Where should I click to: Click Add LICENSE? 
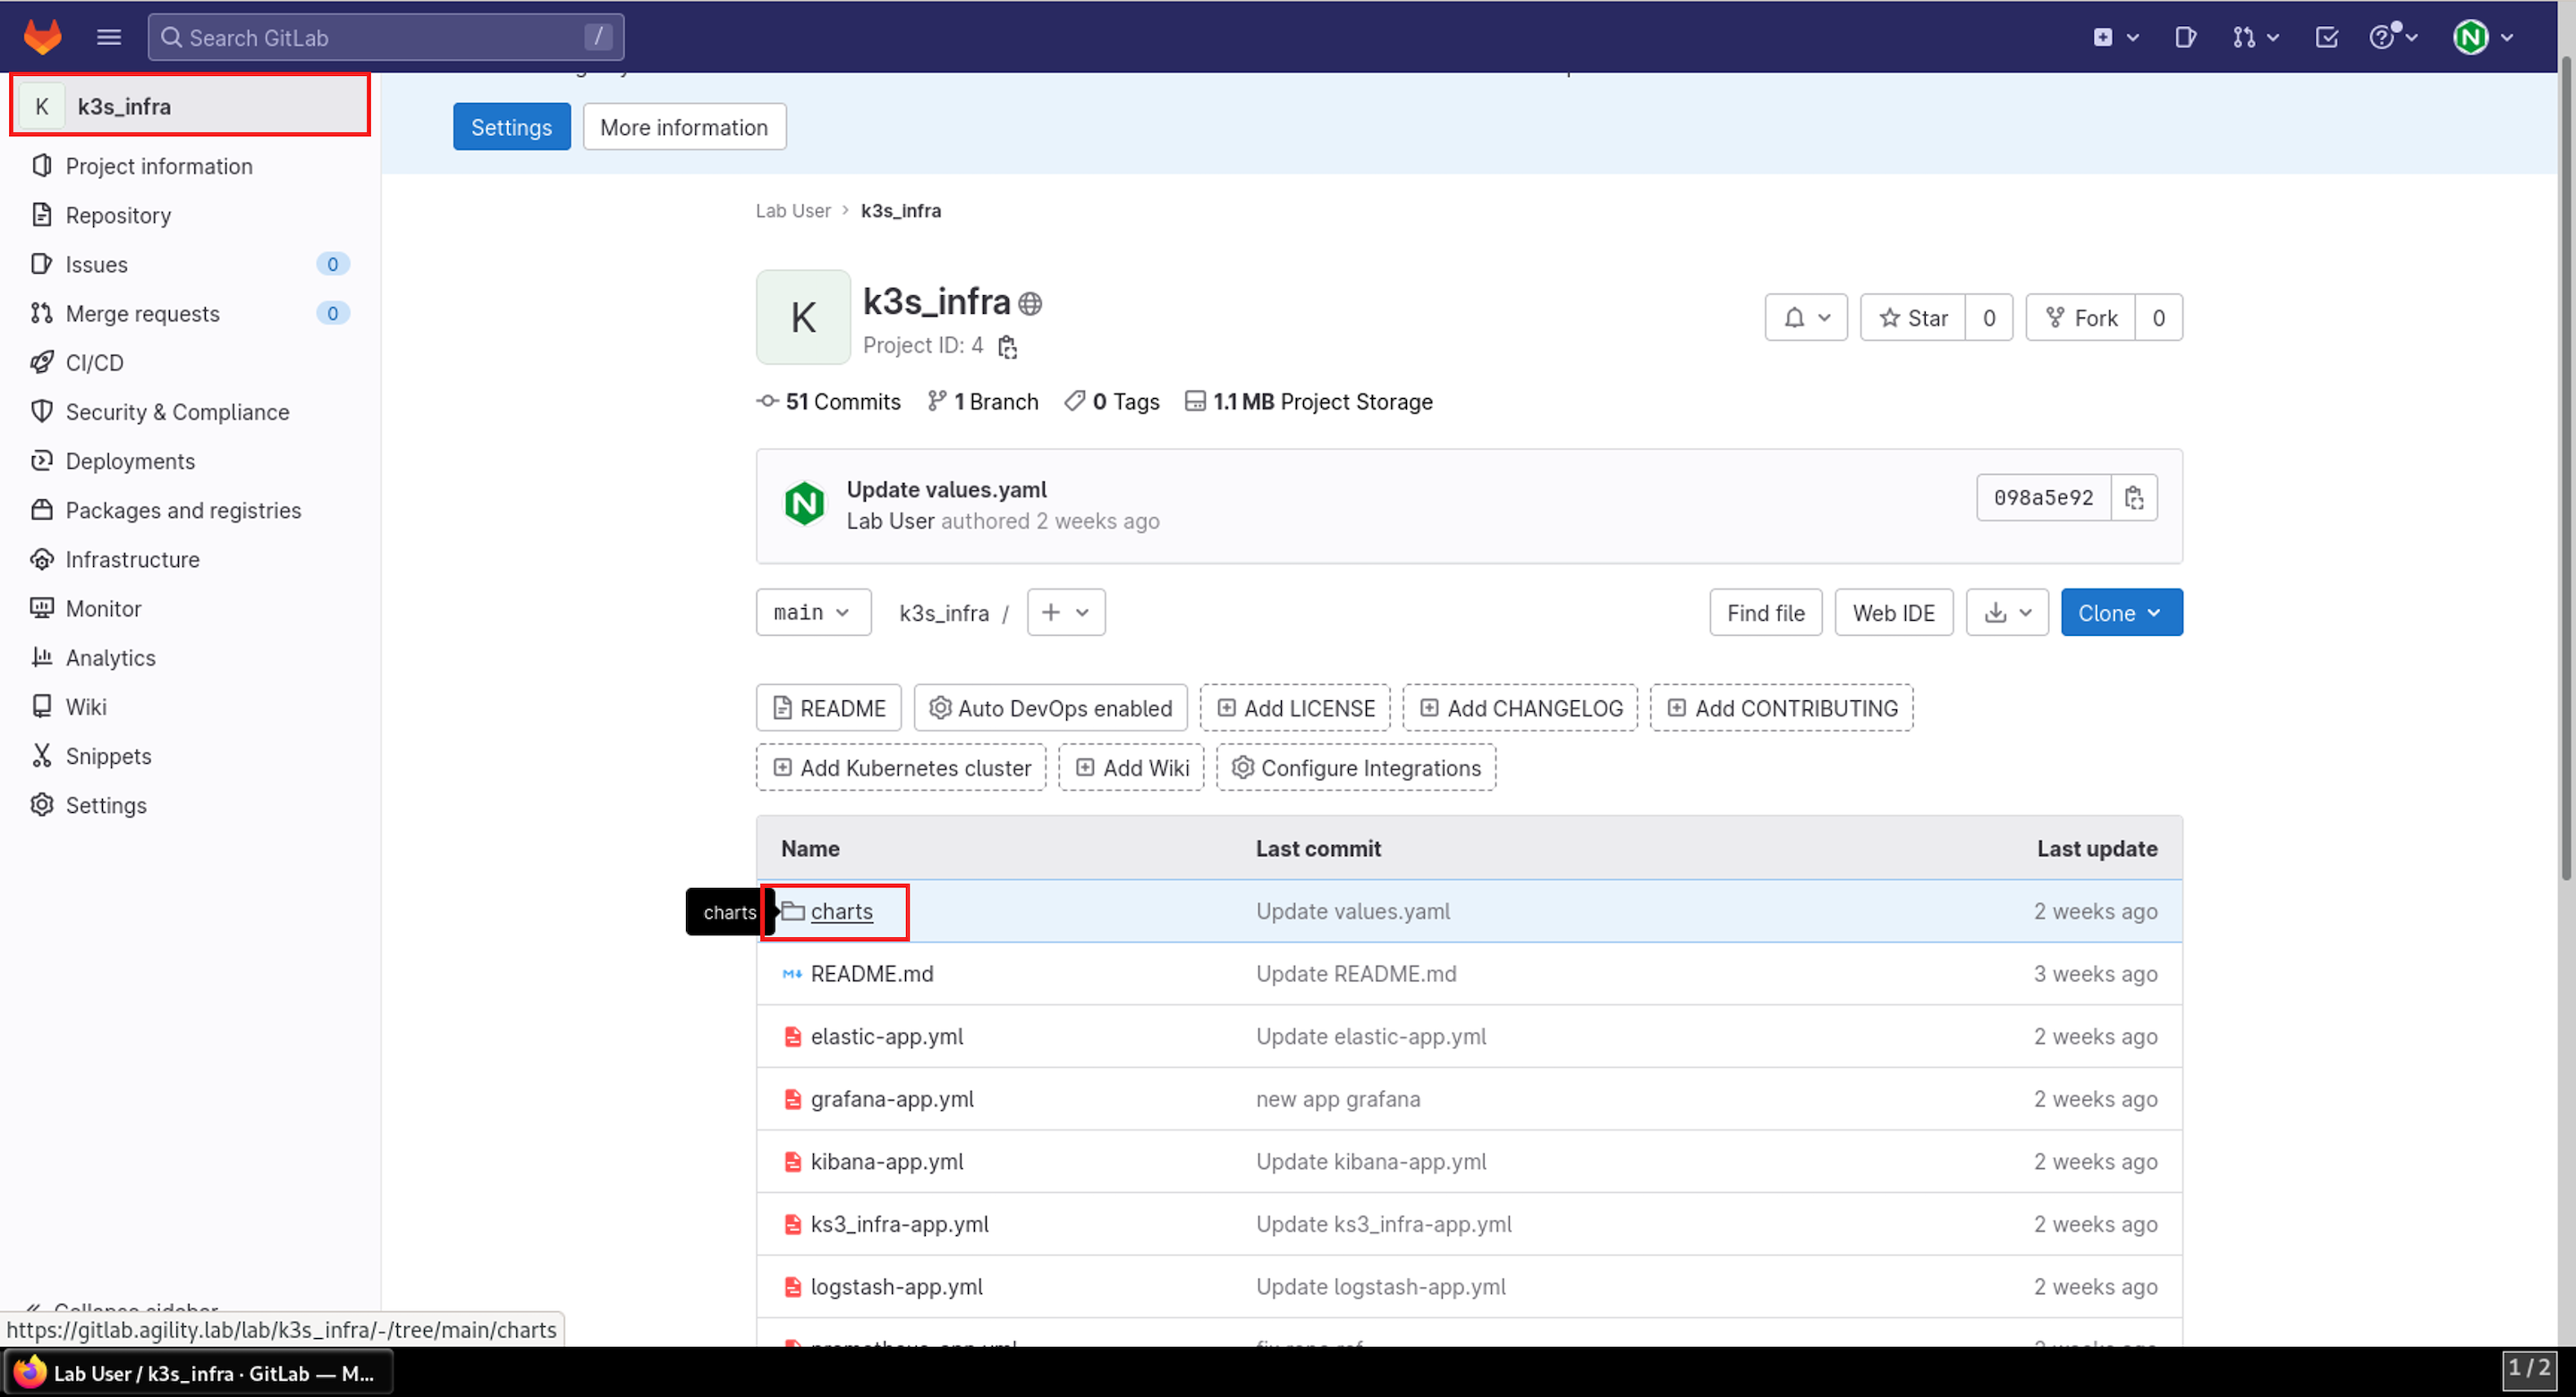click(x=1295, y=708)
